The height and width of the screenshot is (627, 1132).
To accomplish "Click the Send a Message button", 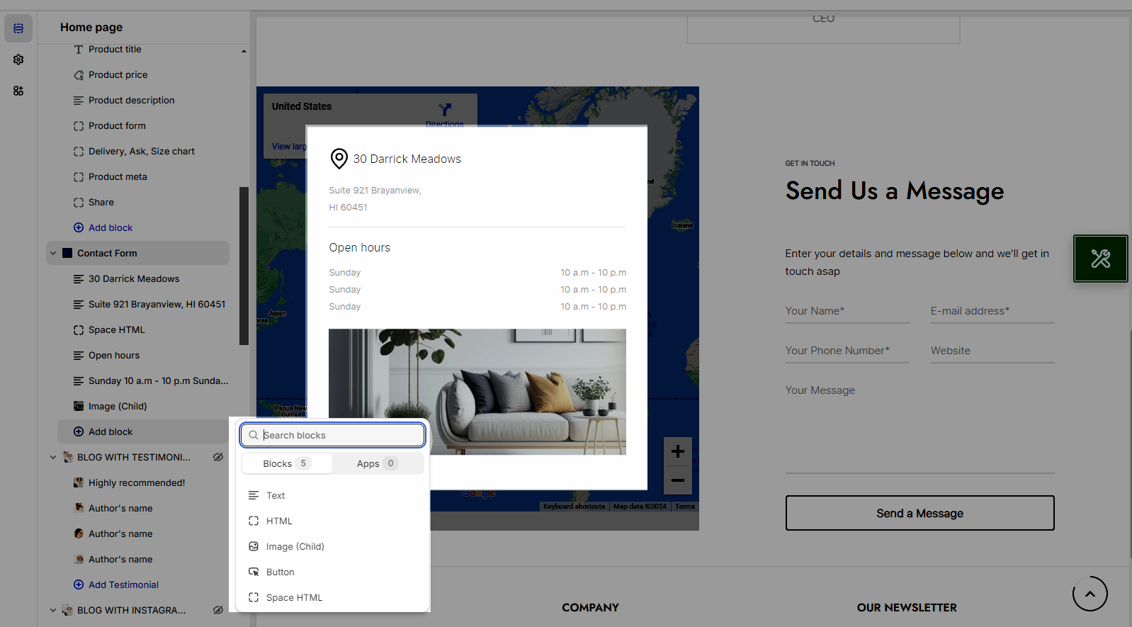I will [x=920, y=513].
